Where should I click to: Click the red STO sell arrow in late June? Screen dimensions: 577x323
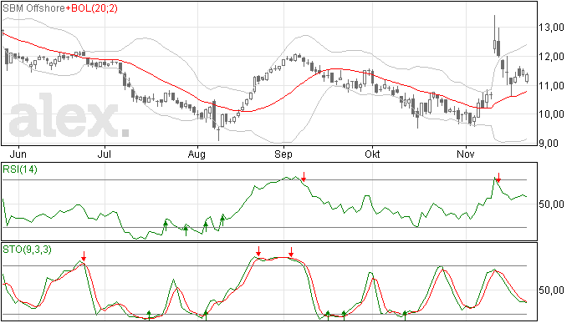click(84, 256)
